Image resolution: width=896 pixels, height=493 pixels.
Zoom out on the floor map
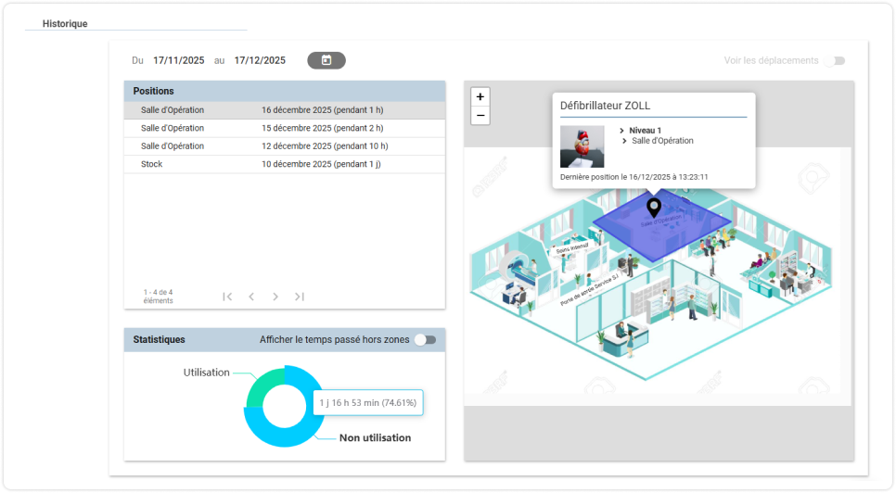[480, 115]
